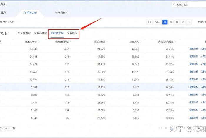206x138 pixels.
Task: Open the 相关分析 tab
Action: 30,13
